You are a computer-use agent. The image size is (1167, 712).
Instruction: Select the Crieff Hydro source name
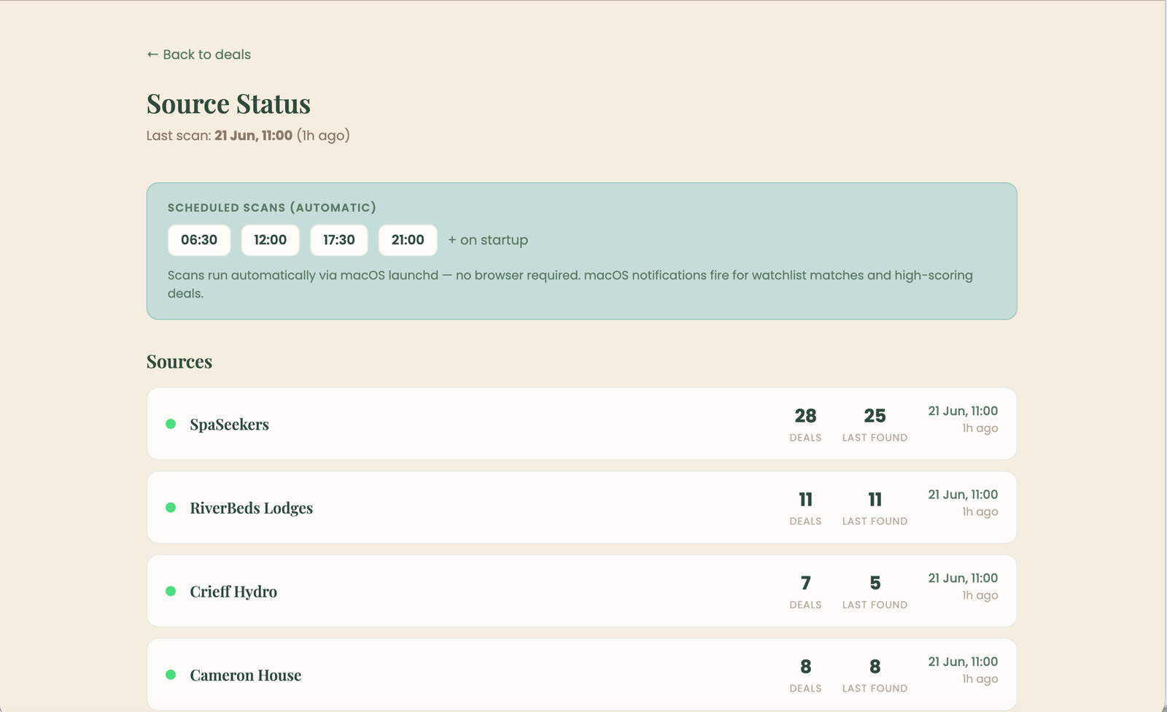pyautogui.click(x=233, y=592)
